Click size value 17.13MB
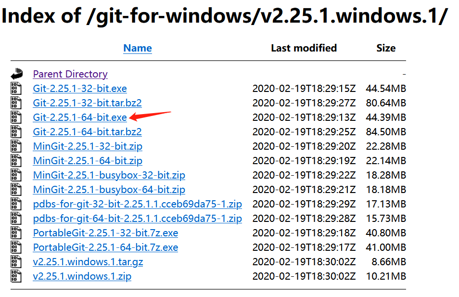The image size is (459, 297). click(x=386, y=204)
